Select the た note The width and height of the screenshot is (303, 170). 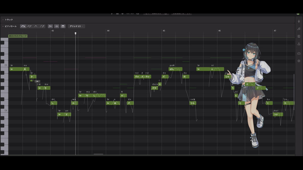pos(289,103)
